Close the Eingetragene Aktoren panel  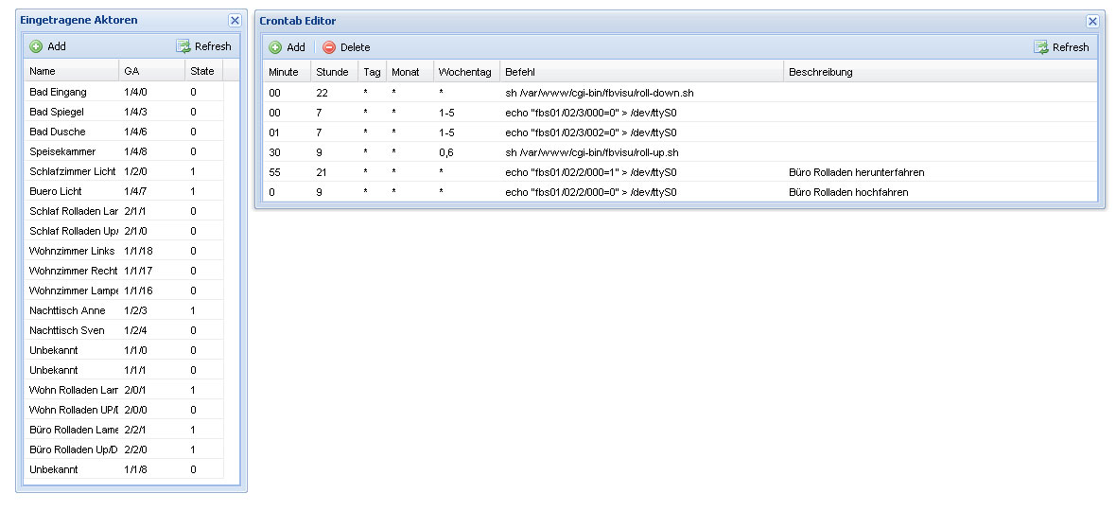pyautogui.click(x=235, y=20)
